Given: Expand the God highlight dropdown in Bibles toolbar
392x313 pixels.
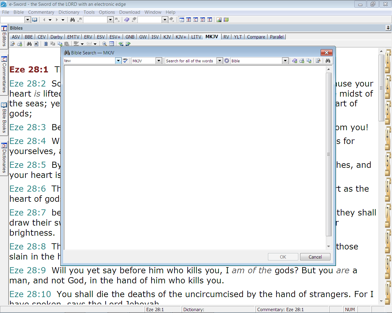Looking at the screenshot, I should click(x=95, y=44).
